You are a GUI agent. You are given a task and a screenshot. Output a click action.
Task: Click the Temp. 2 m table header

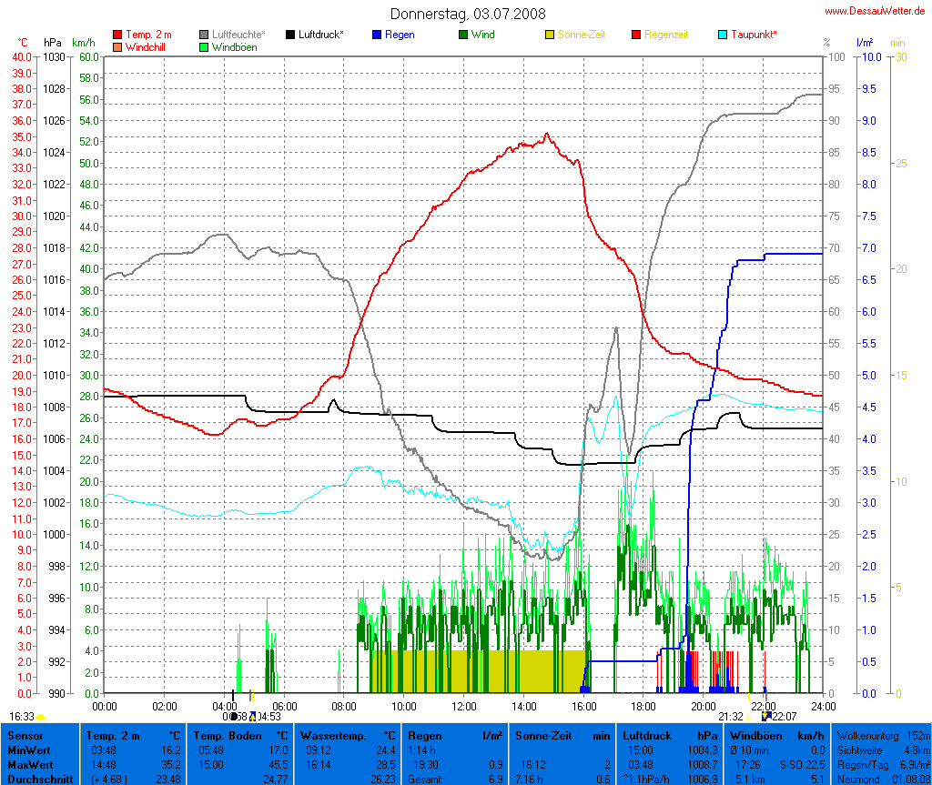(x=113, y=735)
